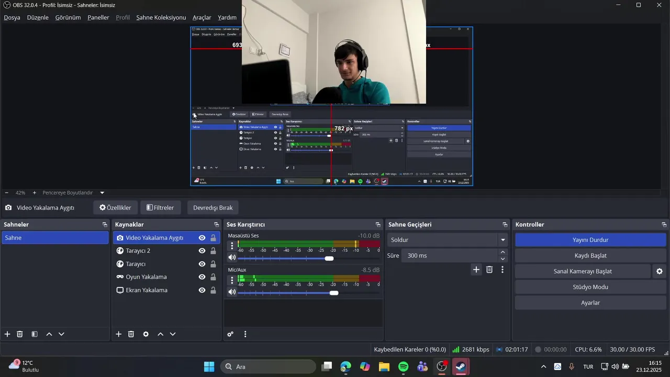Viewport: 670px width, 377px height.
Task: Remove selected scene with trash icon
Action: tap(20, 334)
